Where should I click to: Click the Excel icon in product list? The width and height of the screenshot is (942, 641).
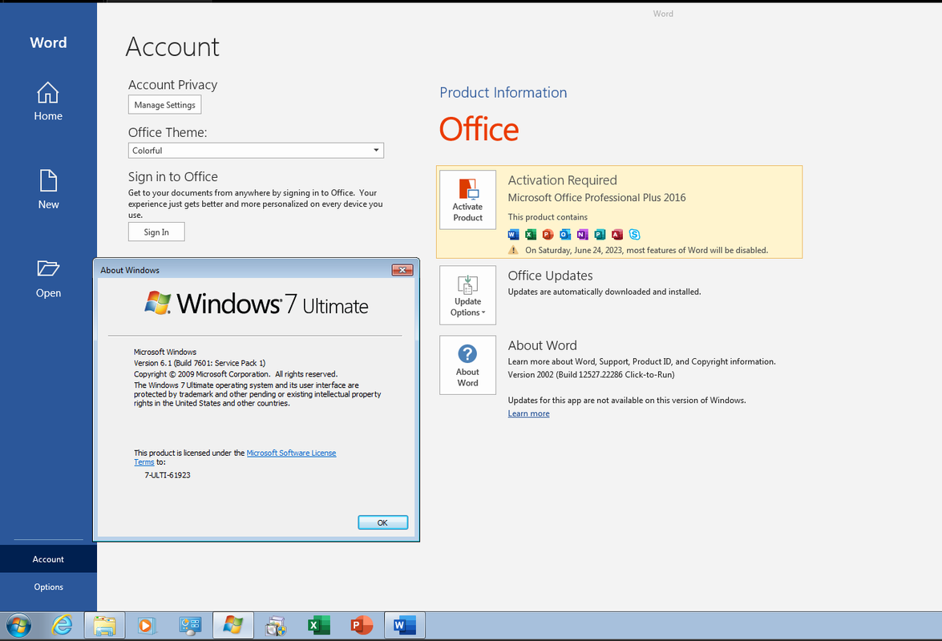(531, 234)
